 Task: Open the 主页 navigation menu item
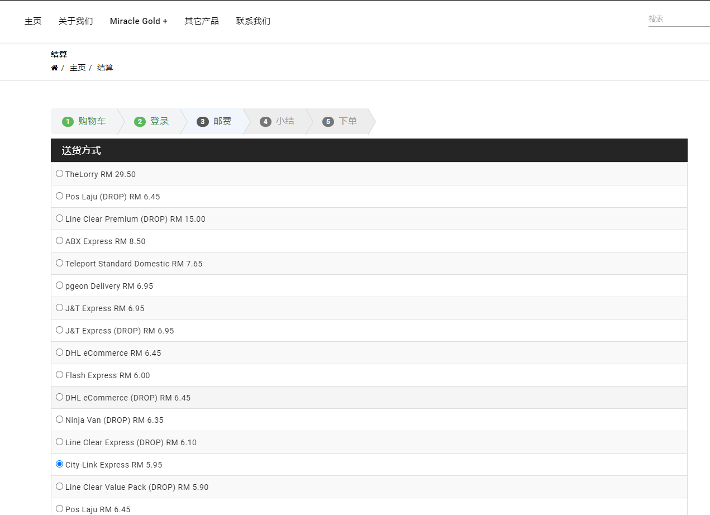point(33,21)
